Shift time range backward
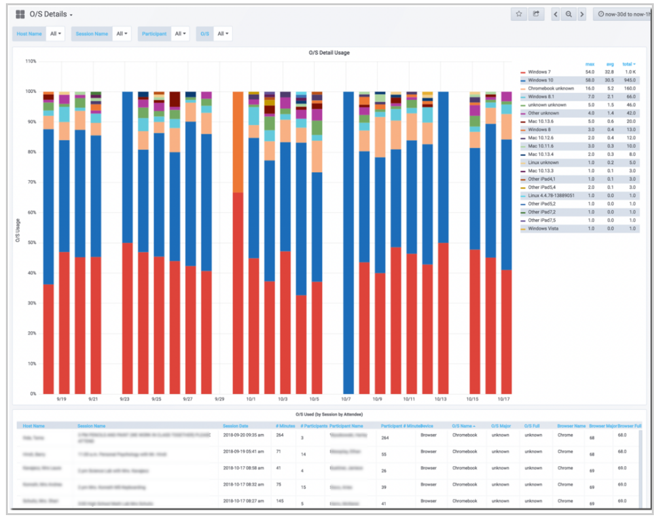The image size is (663, 521). [556, 14]
